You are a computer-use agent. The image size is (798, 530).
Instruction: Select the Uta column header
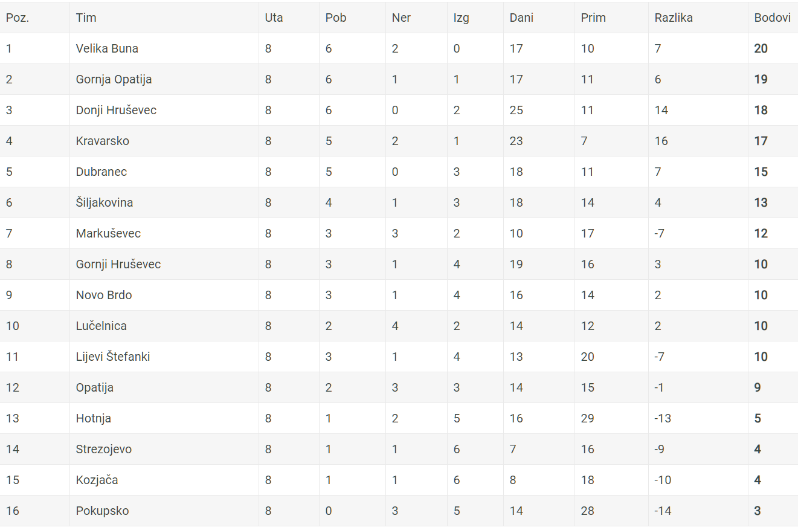point(274,18)
